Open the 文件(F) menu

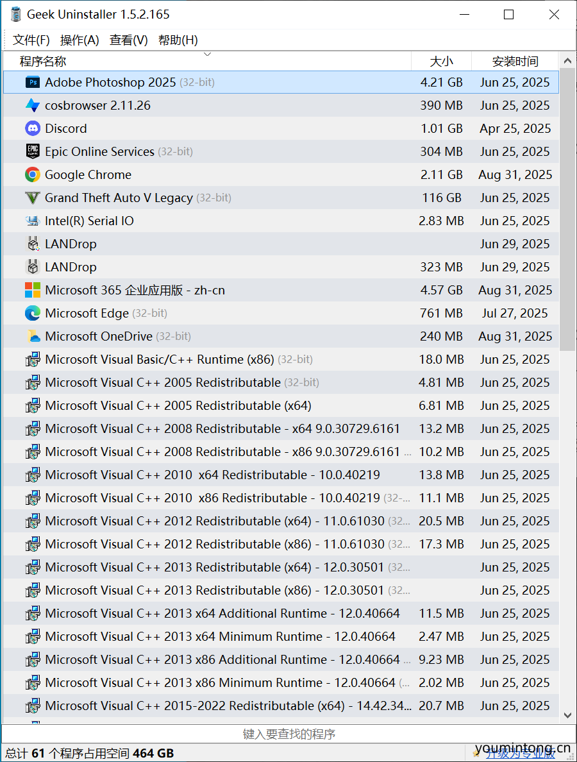tap(31, 40)
